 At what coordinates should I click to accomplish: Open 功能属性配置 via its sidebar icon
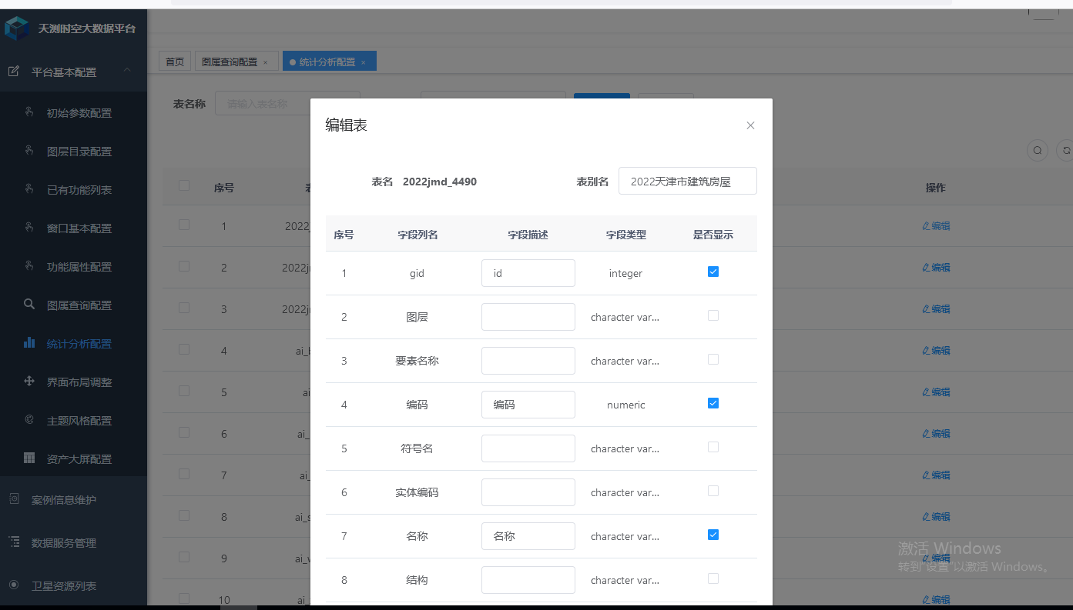coord(29,266)
